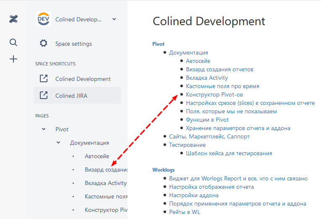Open search via magnifier icon
The height and width of the screenshot is (219, 321).
13,42
